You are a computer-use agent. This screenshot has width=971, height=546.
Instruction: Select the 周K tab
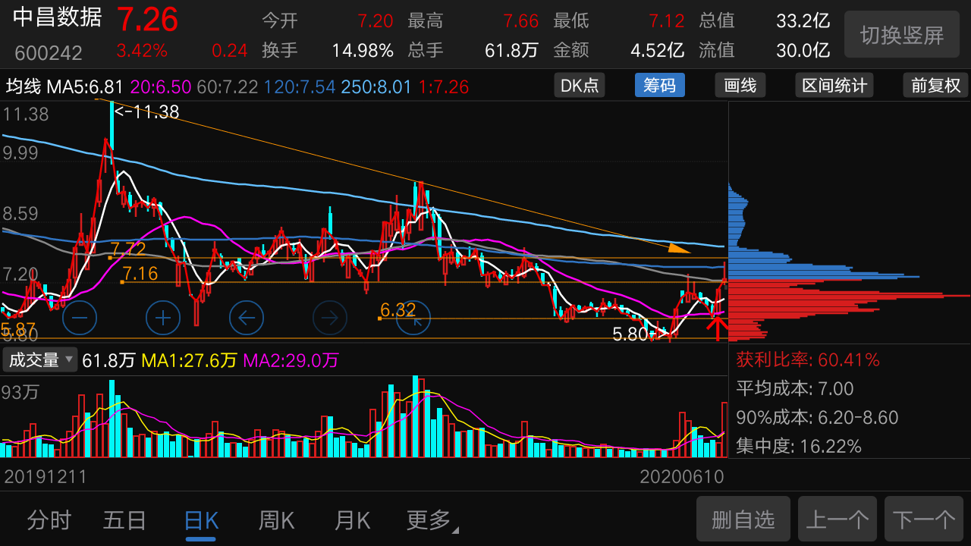[276, 520]
